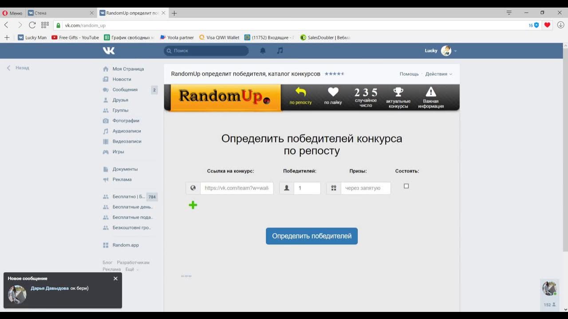Screen dimensions: 568x319
Task: Select the 'по репосту' repost arrow icon
Action: [300, 92]
